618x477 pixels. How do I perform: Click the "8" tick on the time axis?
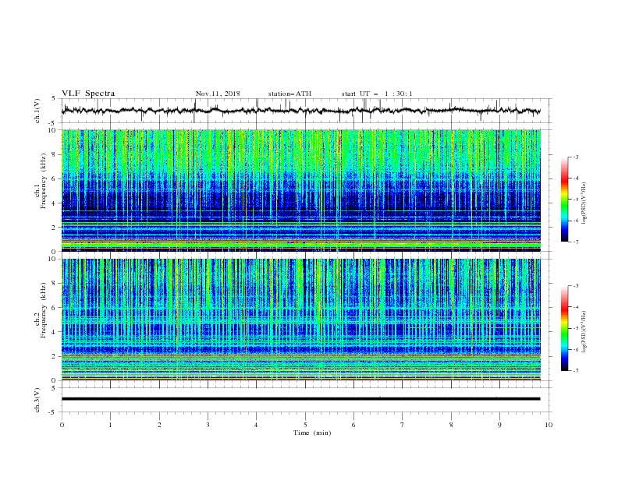click(x=451, y=425)
